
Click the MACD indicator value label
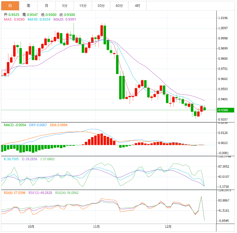pos(15,125)
